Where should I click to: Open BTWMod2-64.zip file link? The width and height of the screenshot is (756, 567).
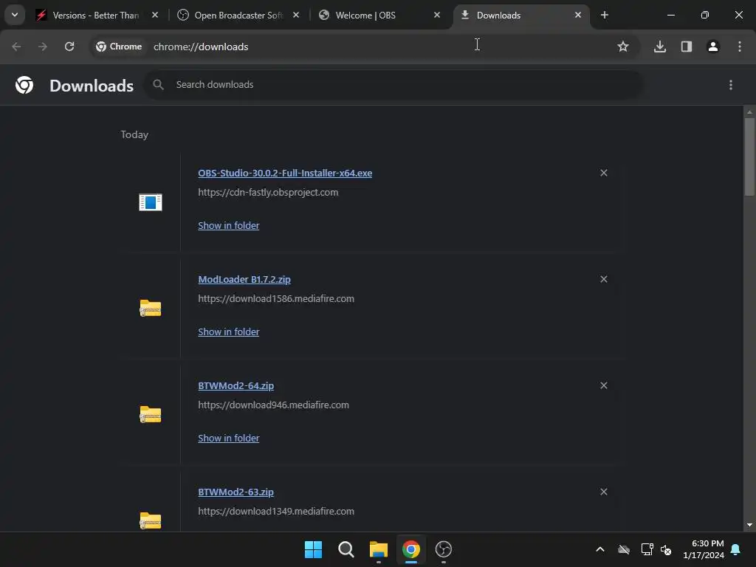[x=236, y=385]
